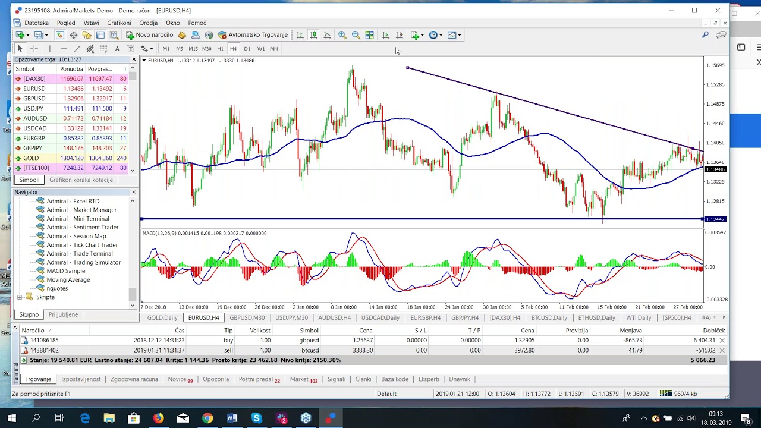Image resolution: width=761 pixels, height=428 pixels.
Task: Open the Datoteka menu
Action: (37, 23)
